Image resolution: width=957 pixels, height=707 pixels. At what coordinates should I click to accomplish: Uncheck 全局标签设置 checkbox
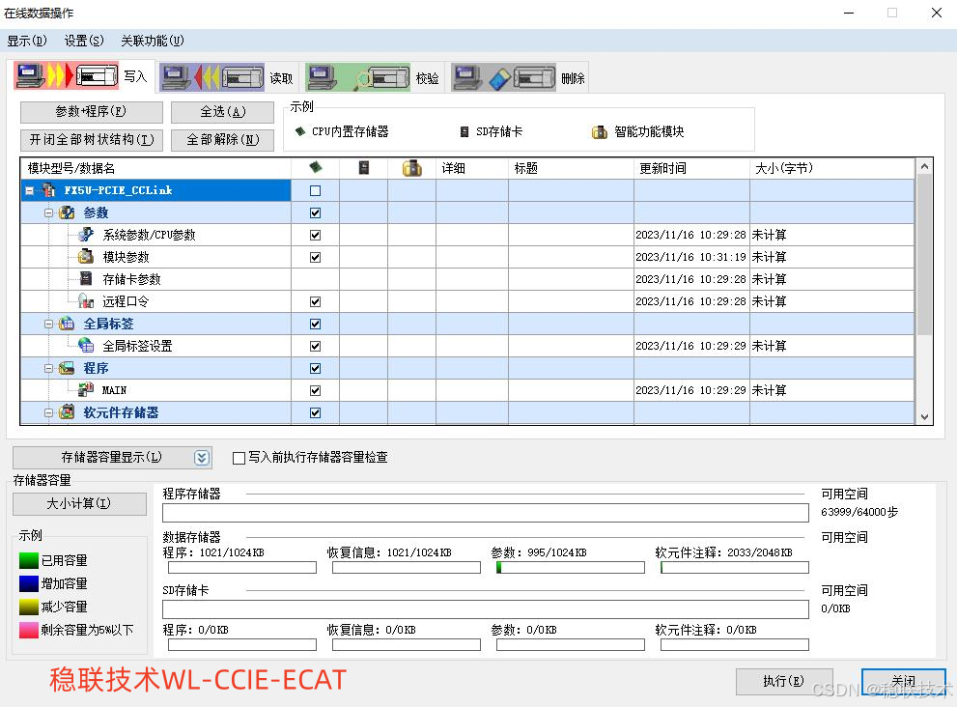[x=315, y=346]
